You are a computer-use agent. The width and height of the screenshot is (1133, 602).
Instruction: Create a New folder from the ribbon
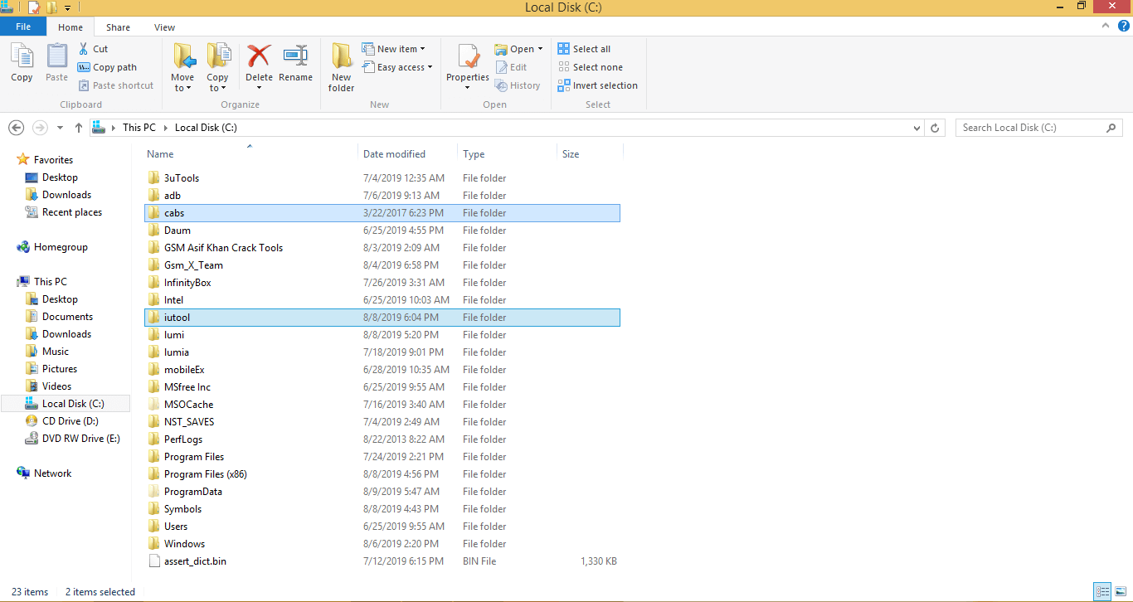coord(341,66)
